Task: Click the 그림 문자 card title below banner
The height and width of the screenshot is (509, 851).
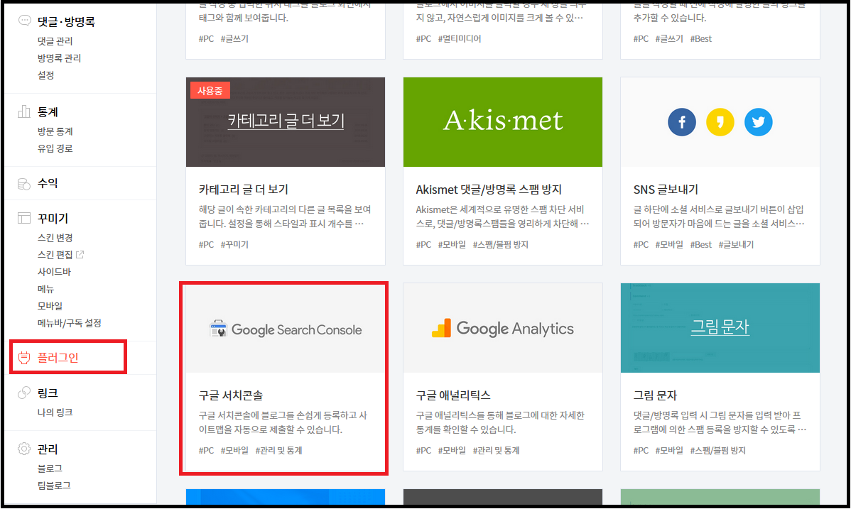Action: pos(655,395)
